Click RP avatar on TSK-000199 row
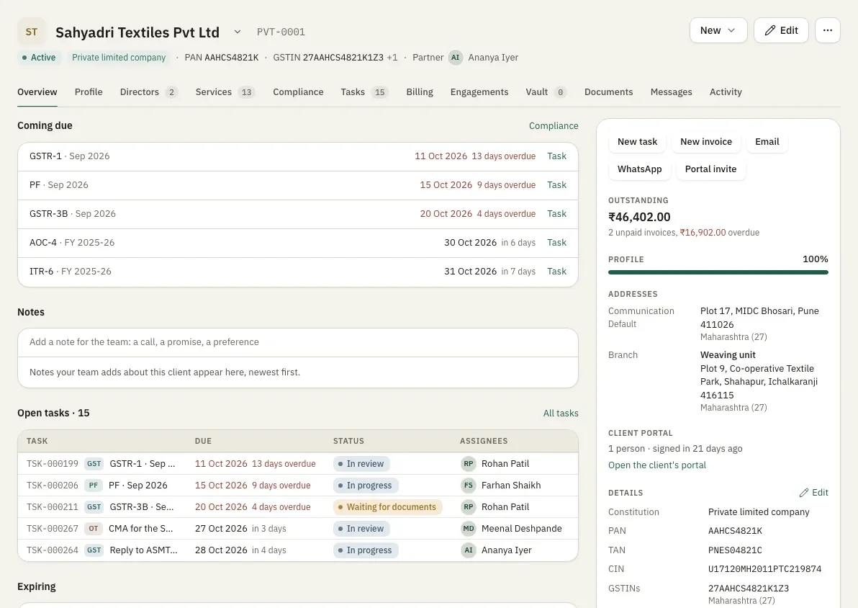858x608 pixels. pyautogui.click(x=469, y=463)
